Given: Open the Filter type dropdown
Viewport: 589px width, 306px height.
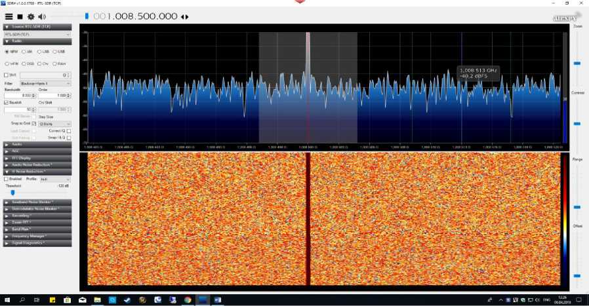Looking at the screenshot, I should [45, 83].
